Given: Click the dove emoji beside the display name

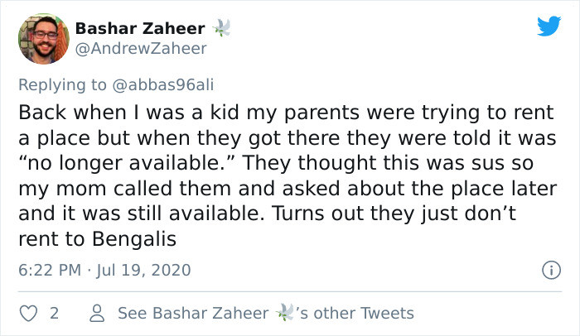Looking at the screenshot, I should tap(220, 28).
